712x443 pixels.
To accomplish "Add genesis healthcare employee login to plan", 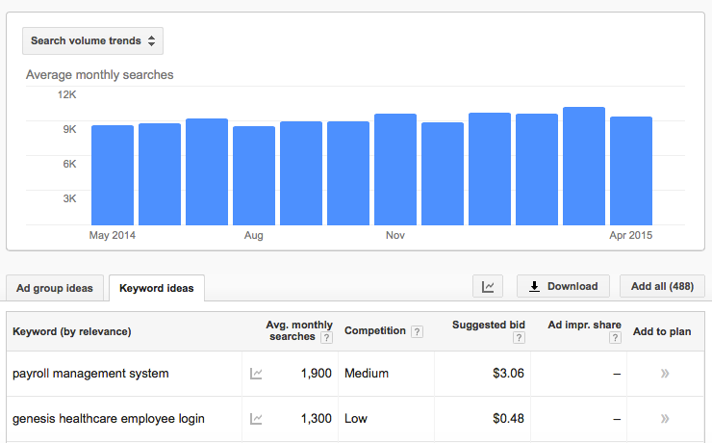I will pyautogui.click(x=664, y=419).
